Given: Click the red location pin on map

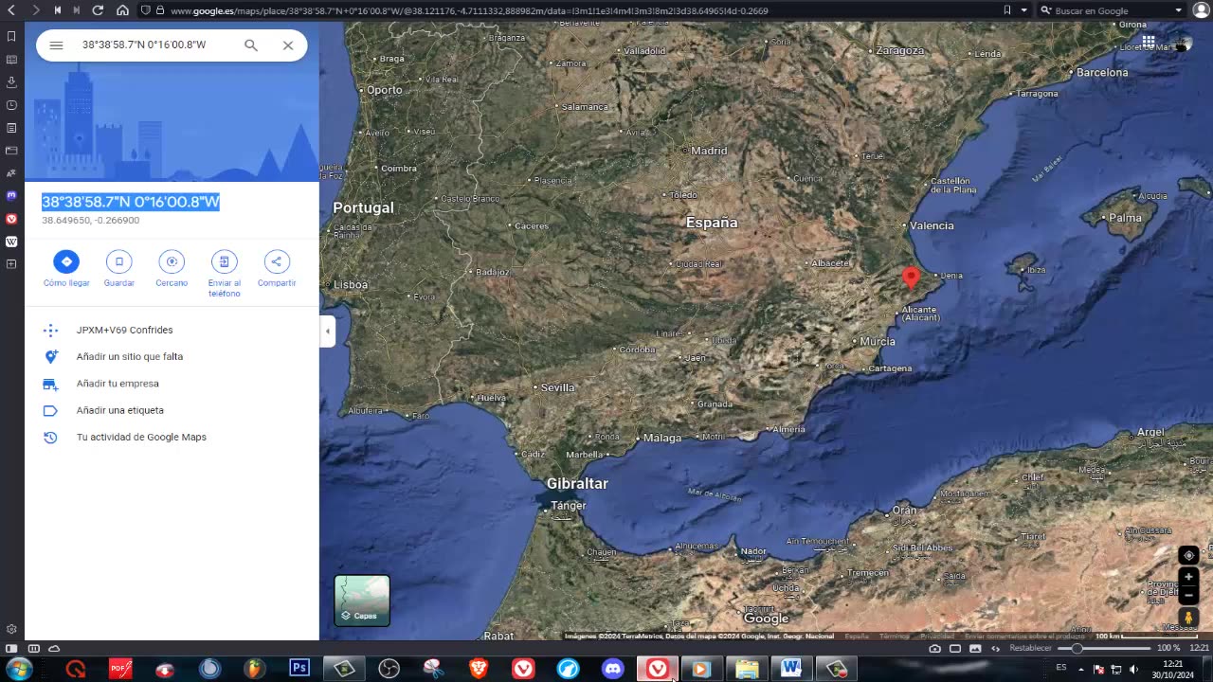Looking at the screenshot, I should pos(911,278).
